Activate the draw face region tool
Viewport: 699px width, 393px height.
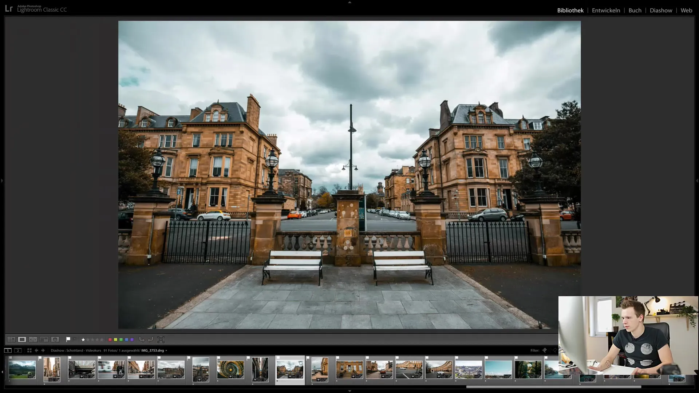tap(161, 340)
